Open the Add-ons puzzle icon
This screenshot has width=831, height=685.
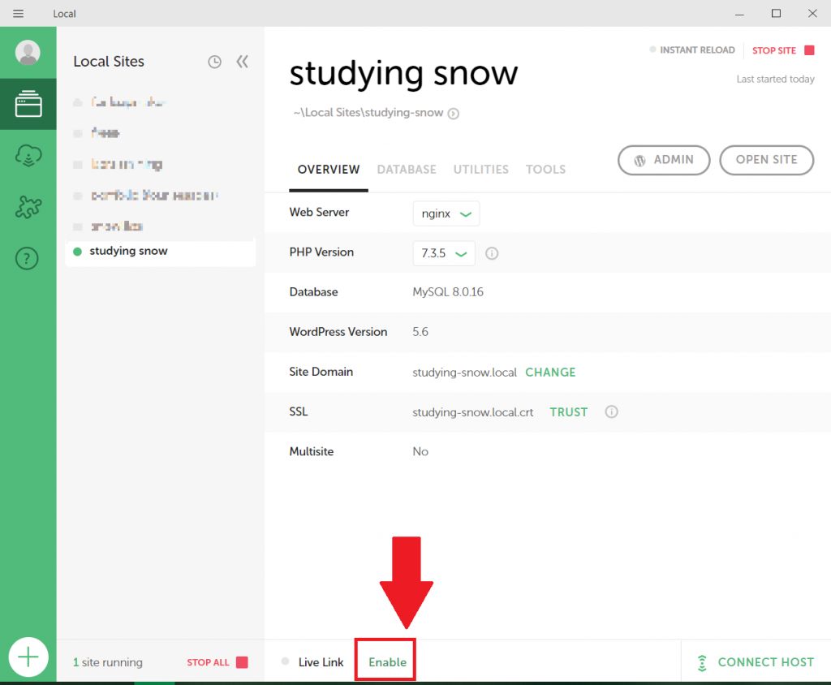click(x=28, y=207)
